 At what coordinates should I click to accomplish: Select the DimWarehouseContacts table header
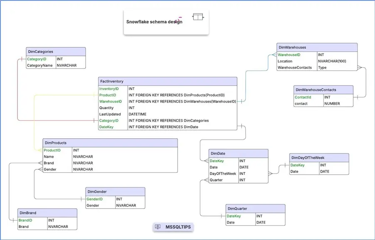323,90
